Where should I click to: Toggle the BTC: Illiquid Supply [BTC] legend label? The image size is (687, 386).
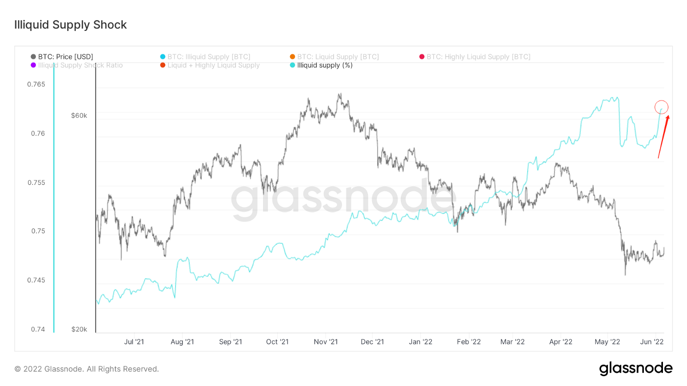click(x=208, y=57)
